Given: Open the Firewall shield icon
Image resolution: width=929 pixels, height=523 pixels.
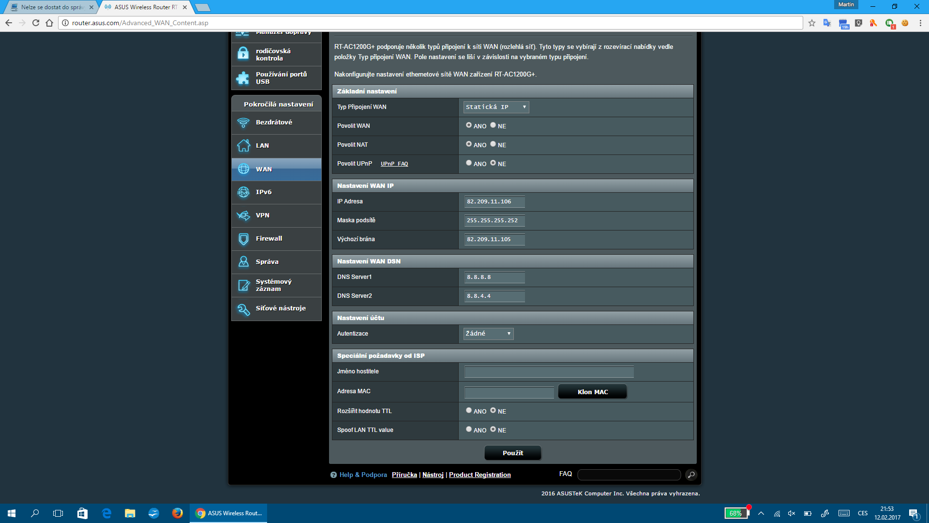Looking at the screenshot, I should tap(243, 239).
